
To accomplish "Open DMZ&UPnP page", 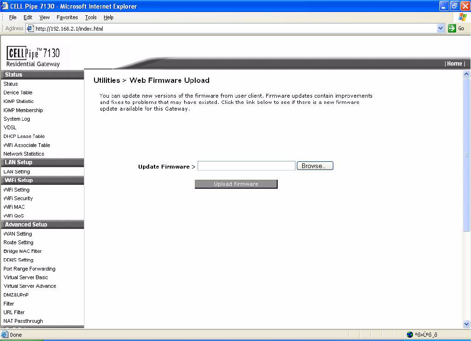I will click(16, 295).
